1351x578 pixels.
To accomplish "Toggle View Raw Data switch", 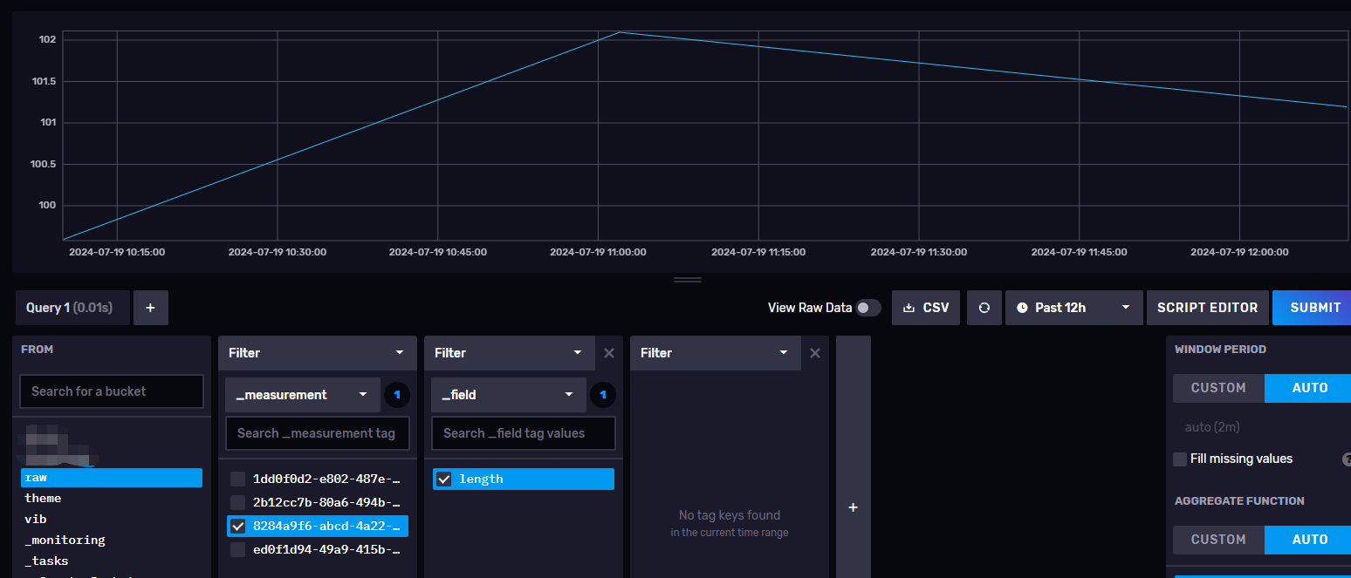I will pos(868,308).
